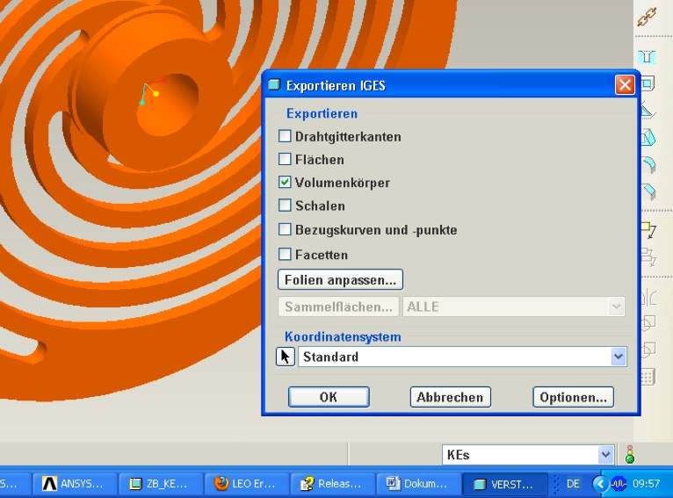Click the coordinate system marker on the model
673x498 pixels.
151,91
